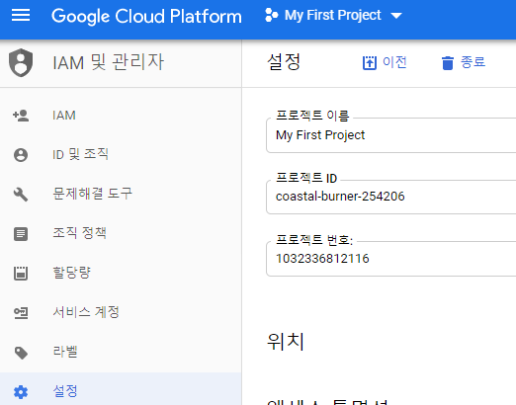Click the tag icon beside 라벨

coord(21,353)
